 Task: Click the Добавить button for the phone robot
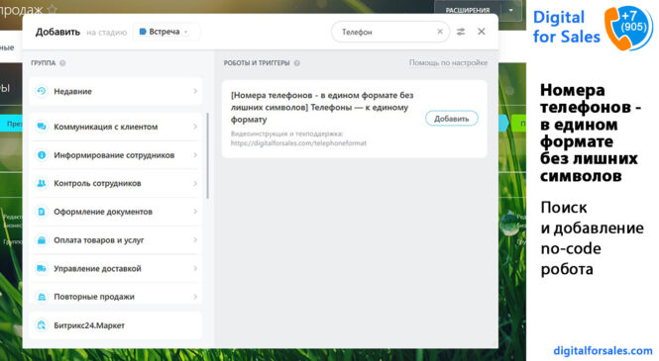click(451, 119)
